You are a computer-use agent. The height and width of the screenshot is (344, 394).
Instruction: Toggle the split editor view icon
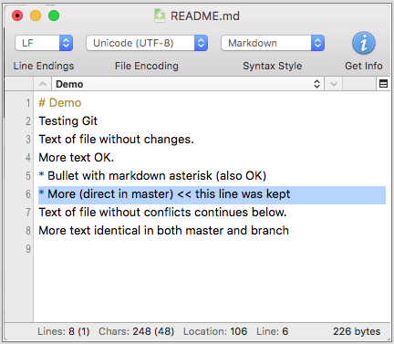click(x=383, y=83)
